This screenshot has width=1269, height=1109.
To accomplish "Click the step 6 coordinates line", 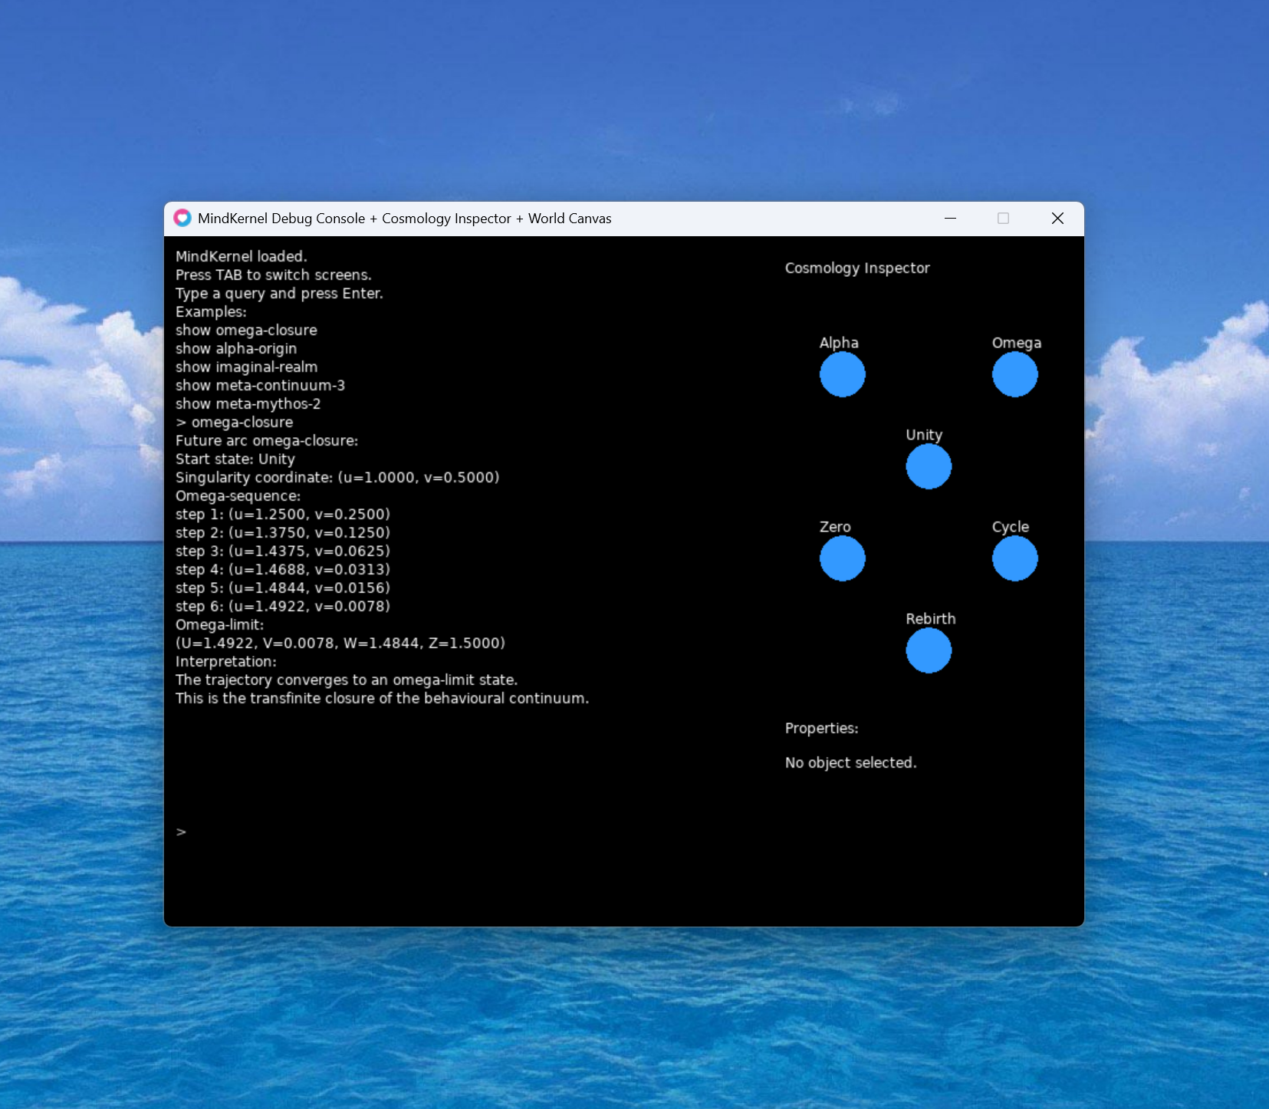I will click(x=283, y=607).
